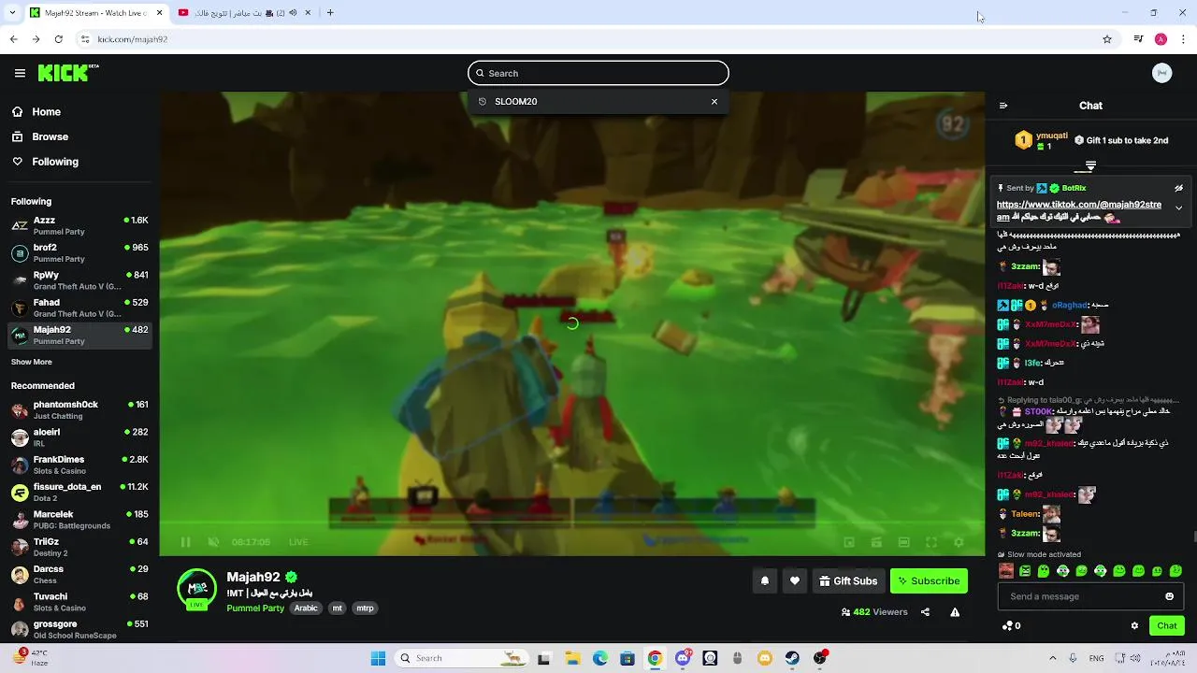This screenshot has width=1197, height=673.
Task: Open the user profile avatar menu
Action: 1162,73
